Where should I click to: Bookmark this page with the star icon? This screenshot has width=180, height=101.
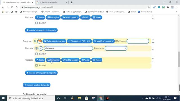point(149,7)
